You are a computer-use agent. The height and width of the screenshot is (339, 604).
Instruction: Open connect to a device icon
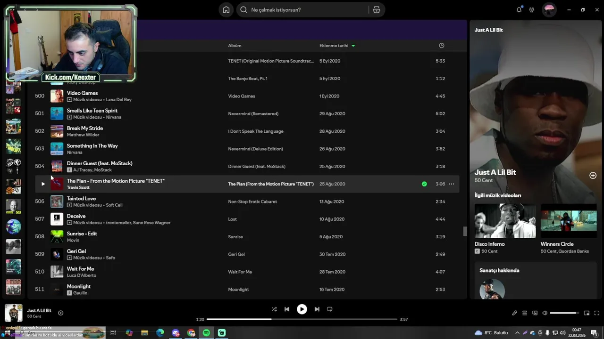pos(535,313)
